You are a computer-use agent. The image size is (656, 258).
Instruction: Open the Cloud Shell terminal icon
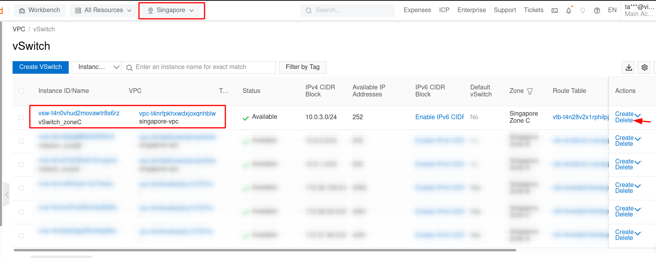click(554, 11)
